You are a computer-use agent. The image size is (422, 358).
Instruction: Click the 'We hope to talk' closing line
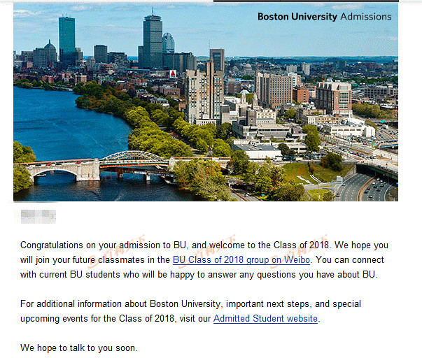79,348
